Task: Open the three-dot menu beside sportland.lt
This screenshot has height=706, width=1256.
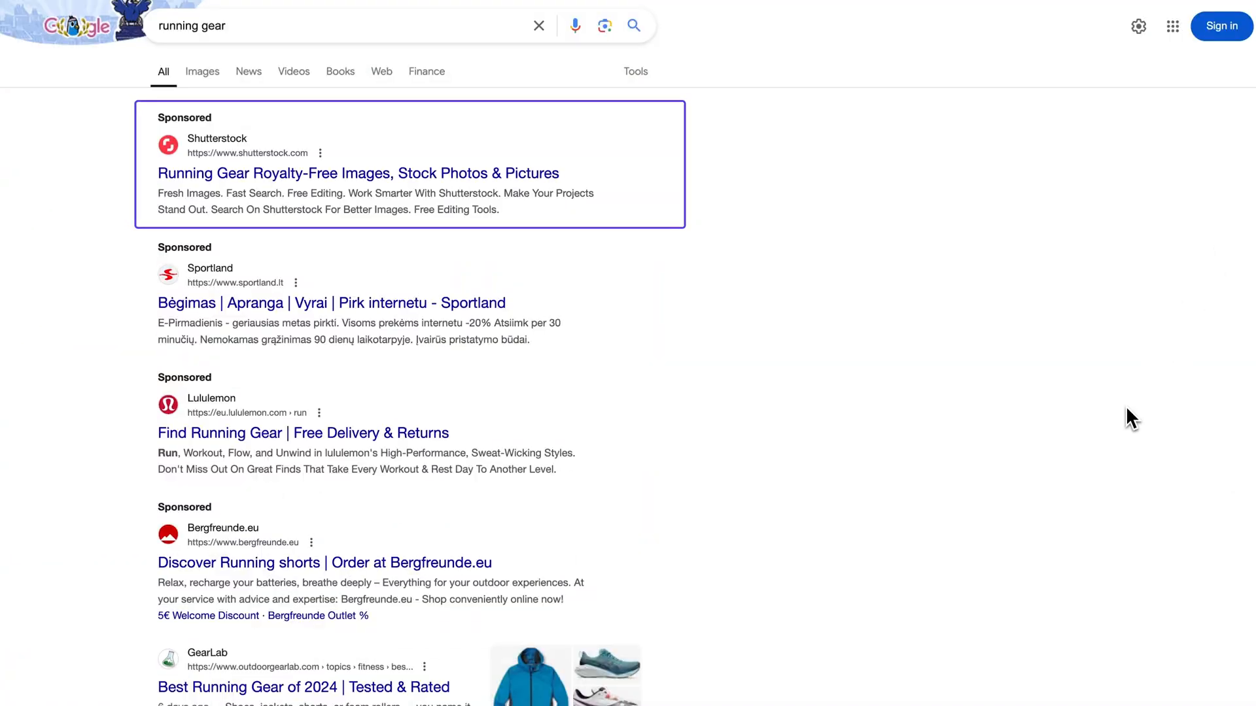Action: coord(296,282)
